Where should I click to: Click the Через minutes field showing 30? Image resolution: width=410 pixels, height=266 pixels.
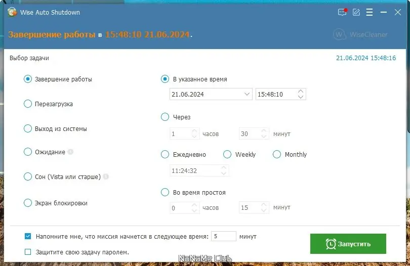click(x=254, y=134)
